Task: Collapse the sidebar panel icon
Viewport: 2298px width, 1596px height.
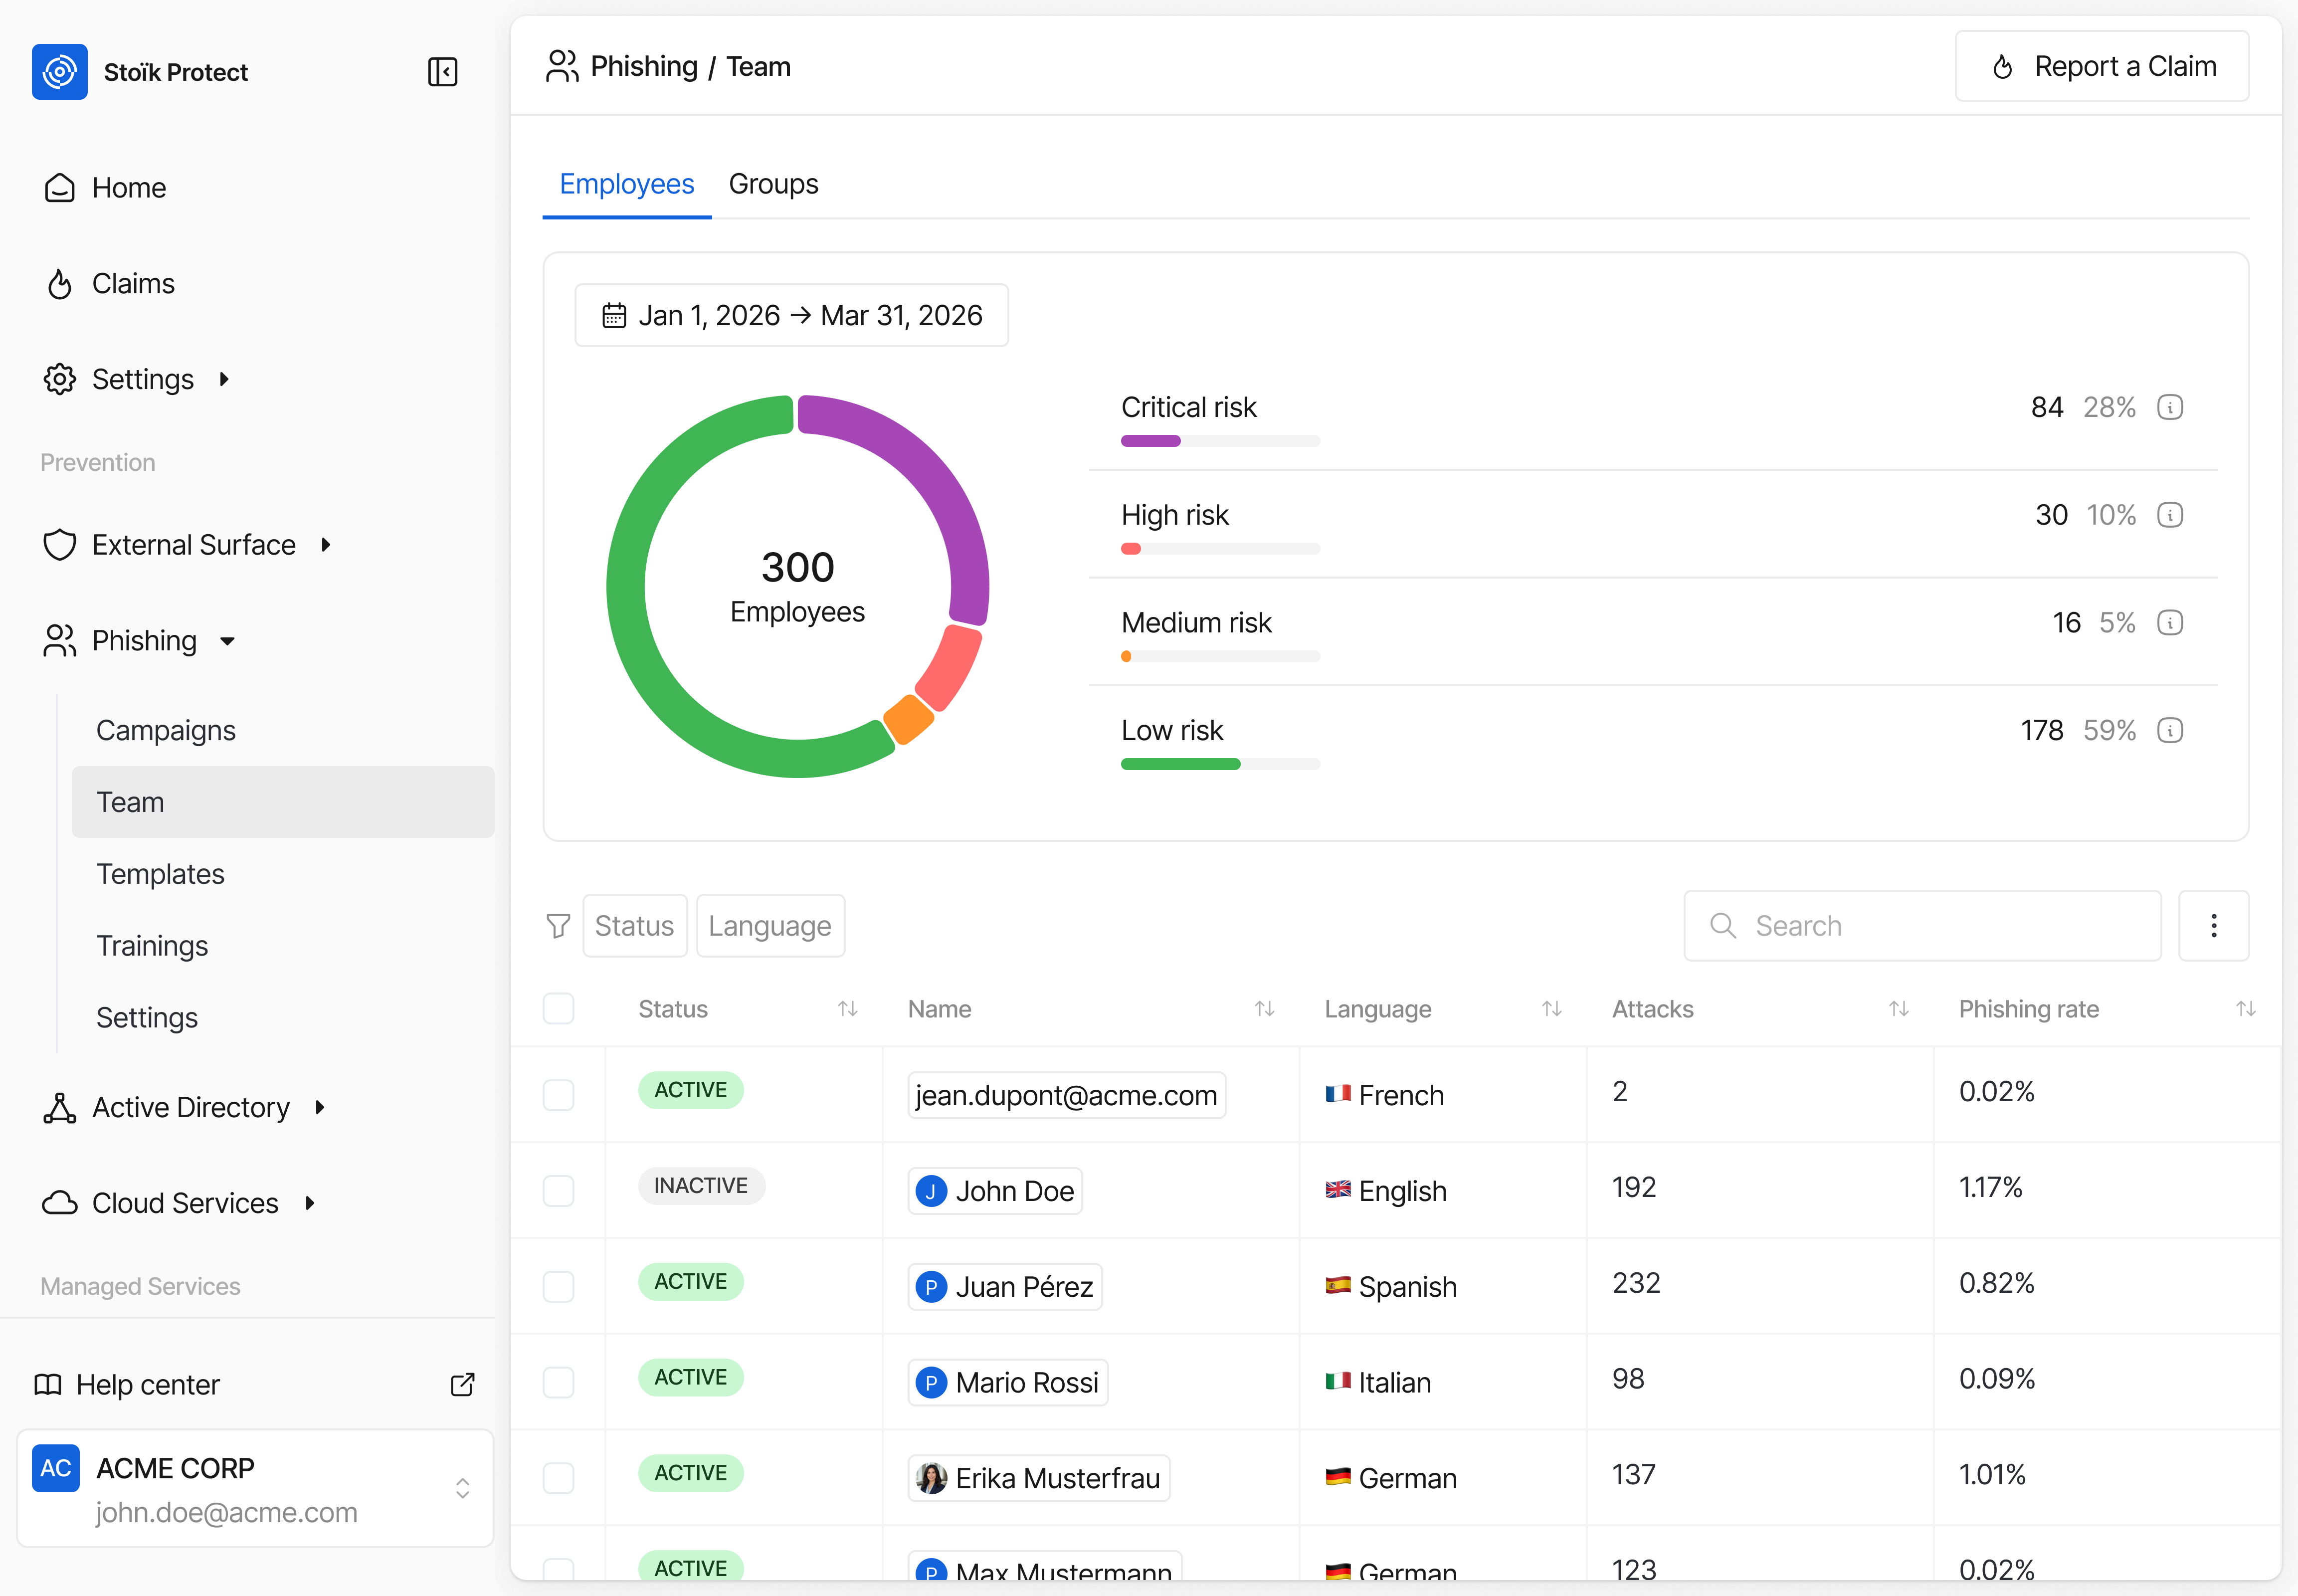Action: pyautogui.click(x=442, y=72)
